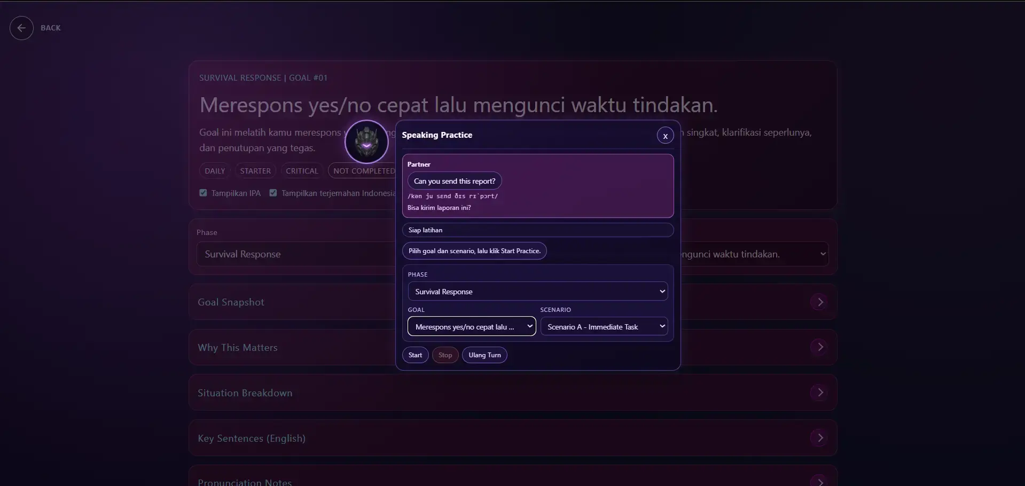Expand the Goal Snapshot section chevron
The width and height of the screenshot is (1025, 486).
(x=820, y=302)
